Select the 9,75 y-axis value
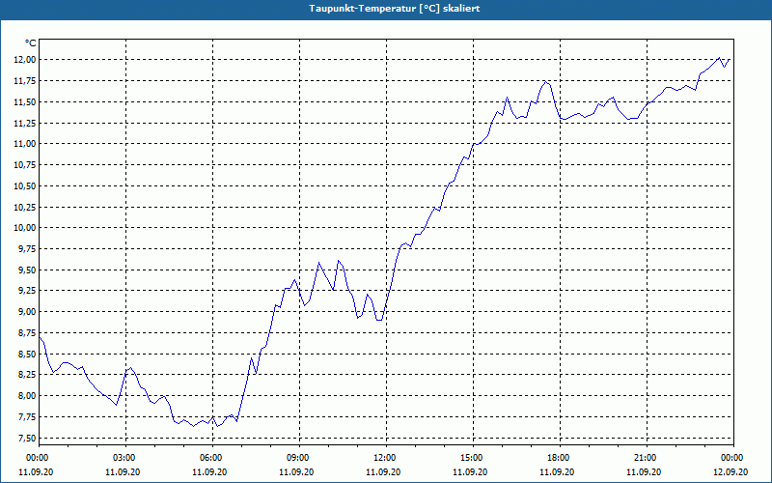Viewport: 772px width, 483px height. 26,249
